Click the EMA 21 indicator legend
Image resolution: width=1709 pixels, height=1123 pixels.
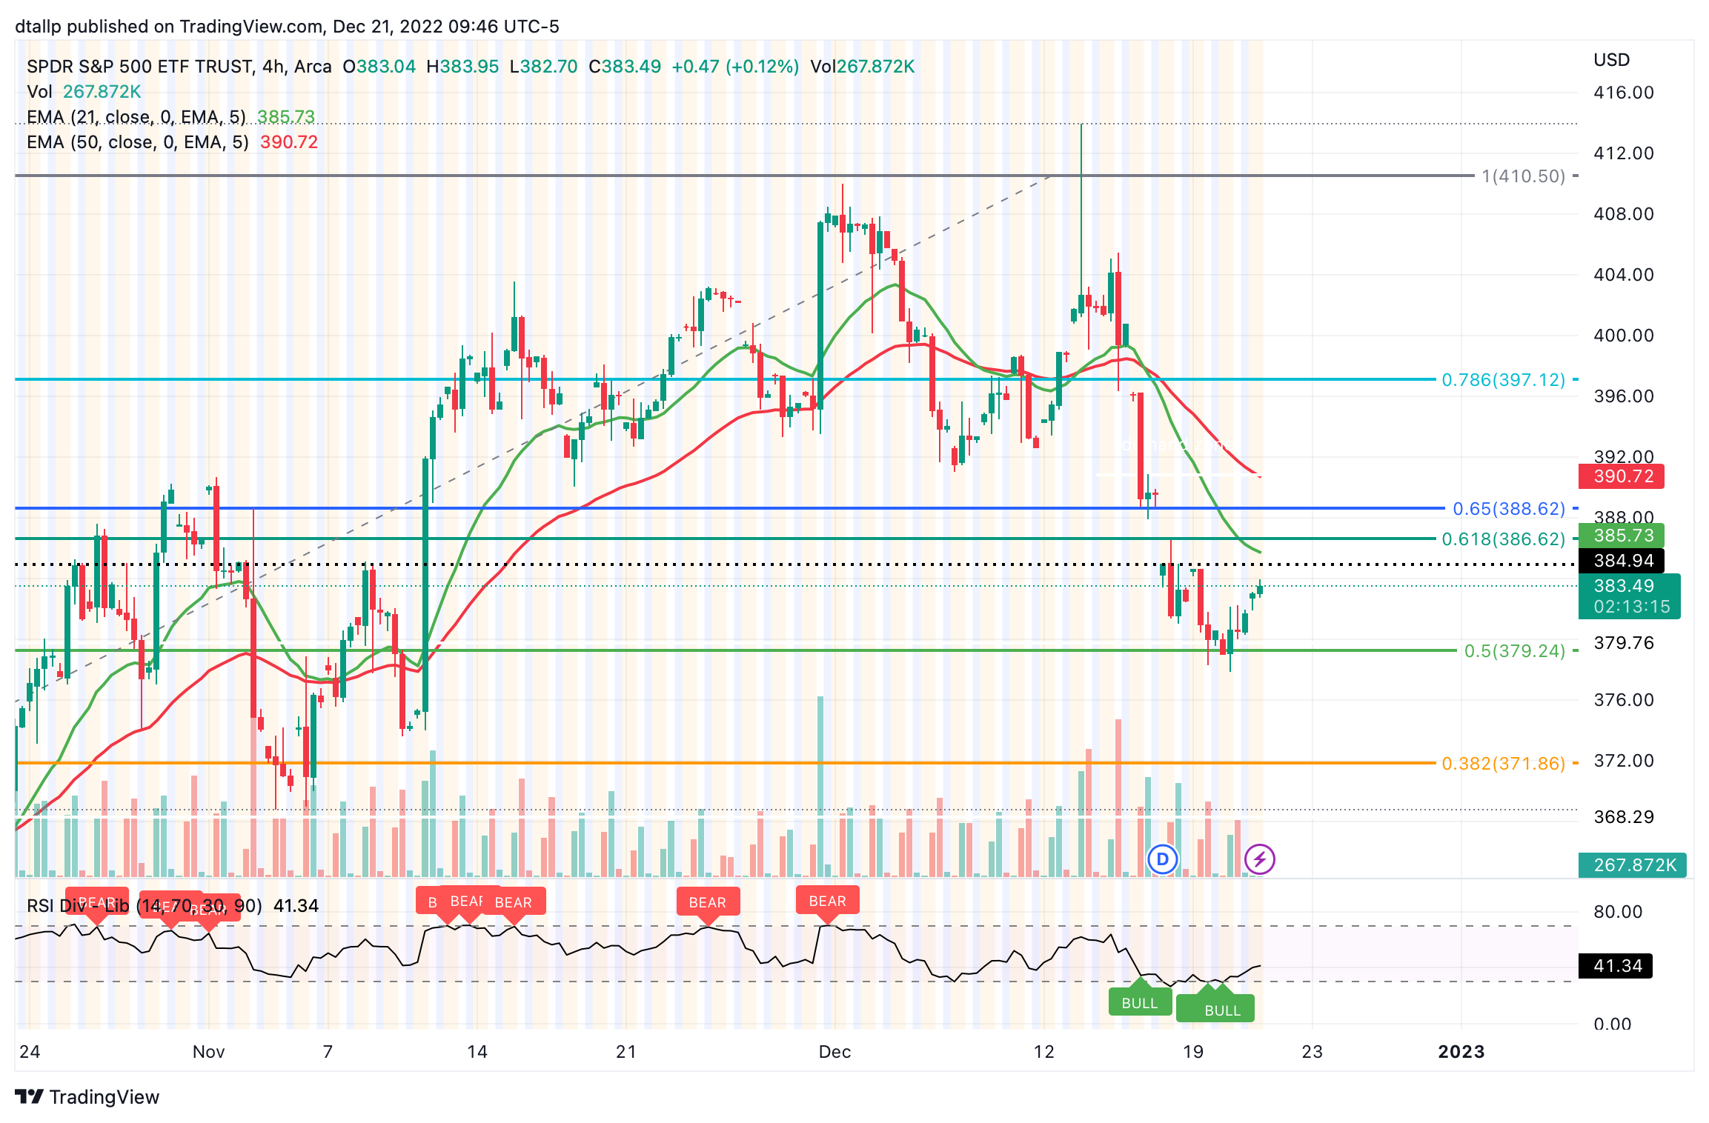tap(170, 117)
